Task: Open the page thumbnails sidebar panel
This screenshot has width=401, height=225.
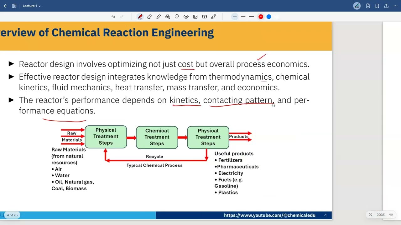Action: (14, 6)
